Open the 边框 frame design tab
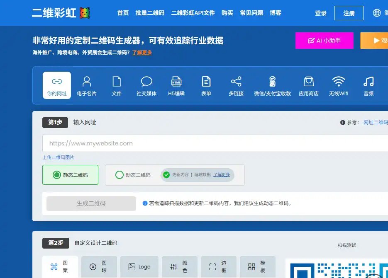The width and height of the screenshot is (388, 278). (x=219, y=267)
